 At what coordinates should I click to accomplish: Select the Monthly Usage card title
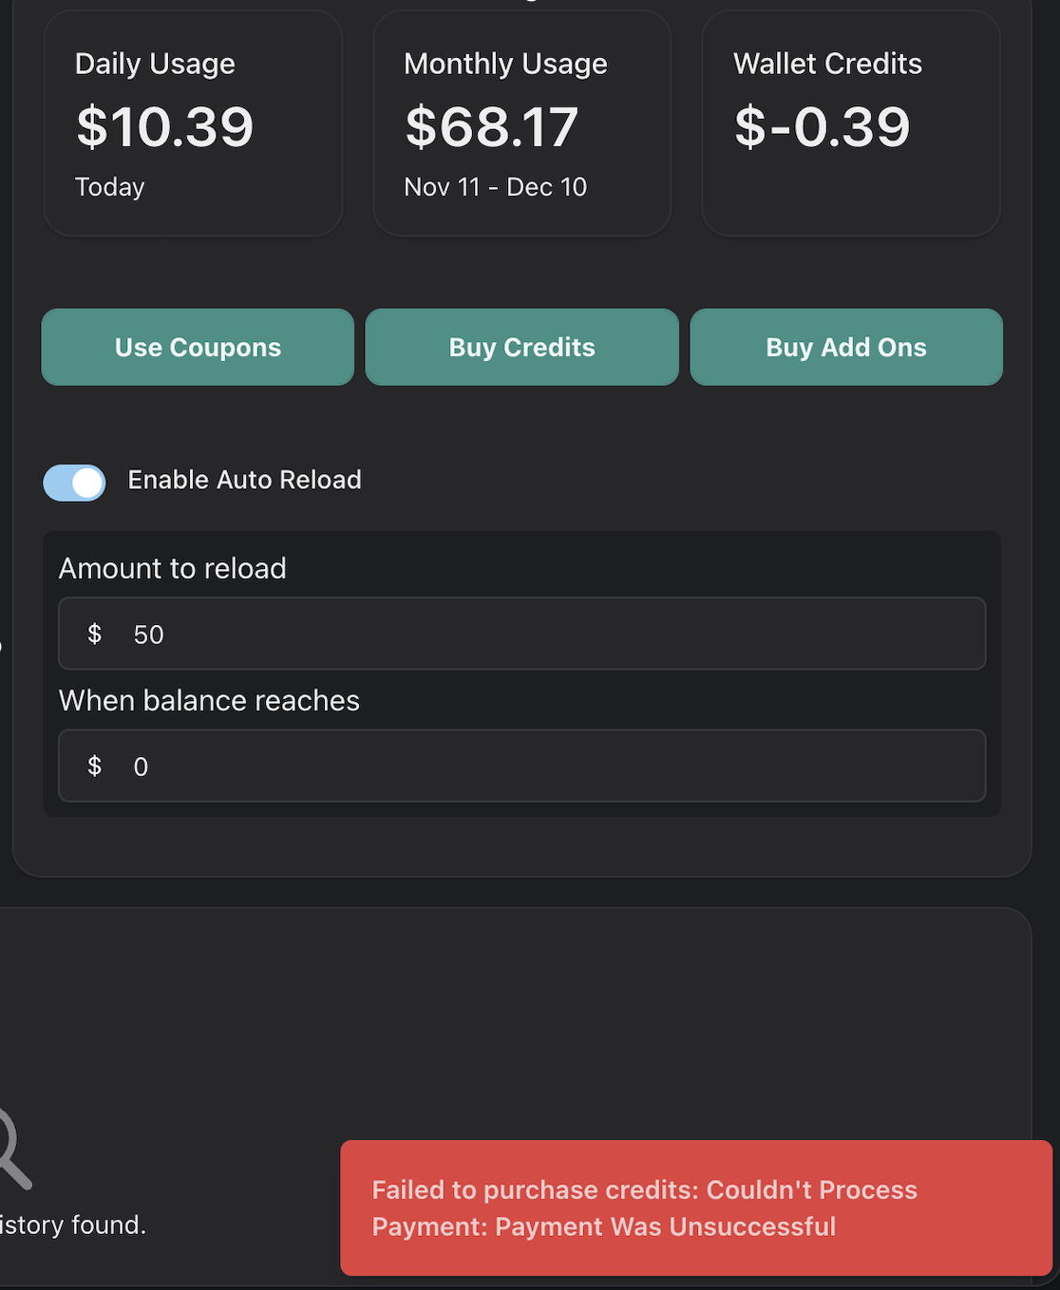[505, 64]
